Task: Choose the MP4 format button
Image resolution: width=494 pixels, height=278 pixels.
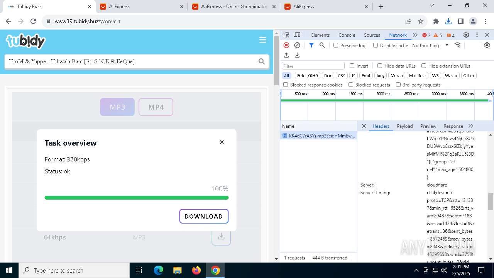Action: click(x=156, y=107)
